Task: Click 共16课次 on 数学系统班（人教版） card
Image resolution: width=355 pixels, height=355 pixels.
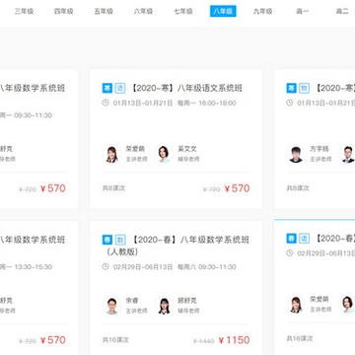Action: 115,340
